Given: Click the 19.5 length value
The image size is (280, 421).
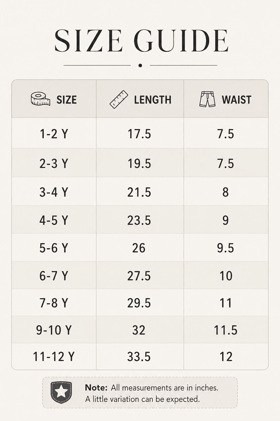Looking at the screenshot, I should tap(139, 164).
